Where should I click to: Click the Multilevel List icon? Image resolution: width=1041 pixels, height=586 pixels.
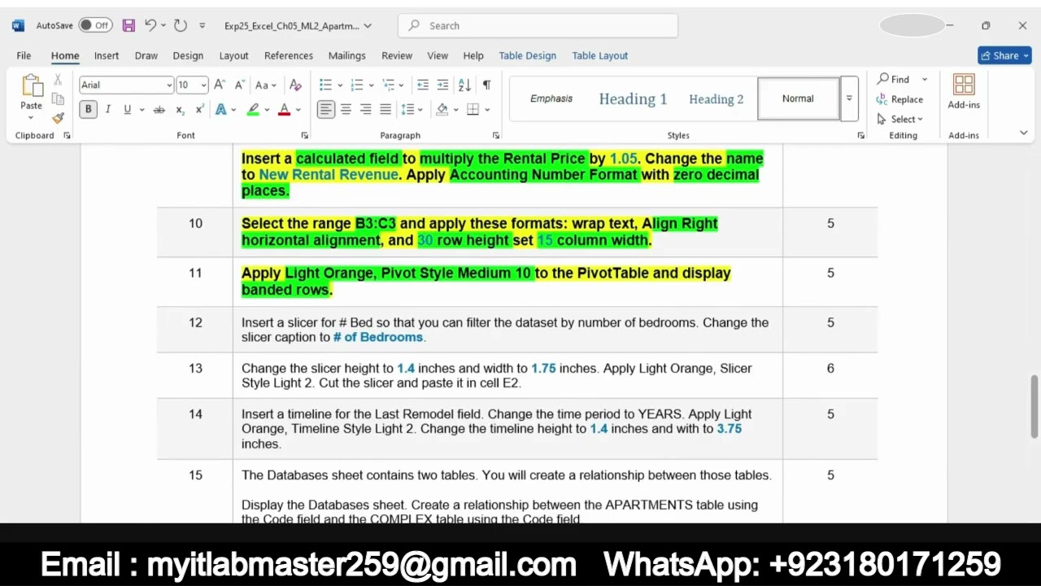pos(388,85)
